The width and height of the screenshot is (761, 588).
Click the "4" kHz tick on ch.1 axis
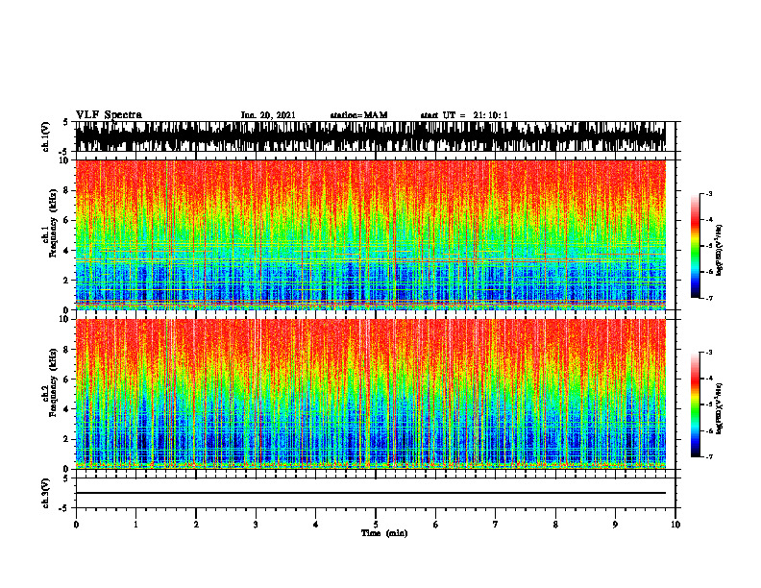tap(67, 251)
